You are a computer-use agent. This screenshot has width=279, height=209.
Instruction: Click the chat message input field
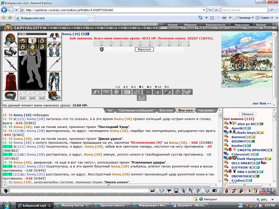[79, 191]
